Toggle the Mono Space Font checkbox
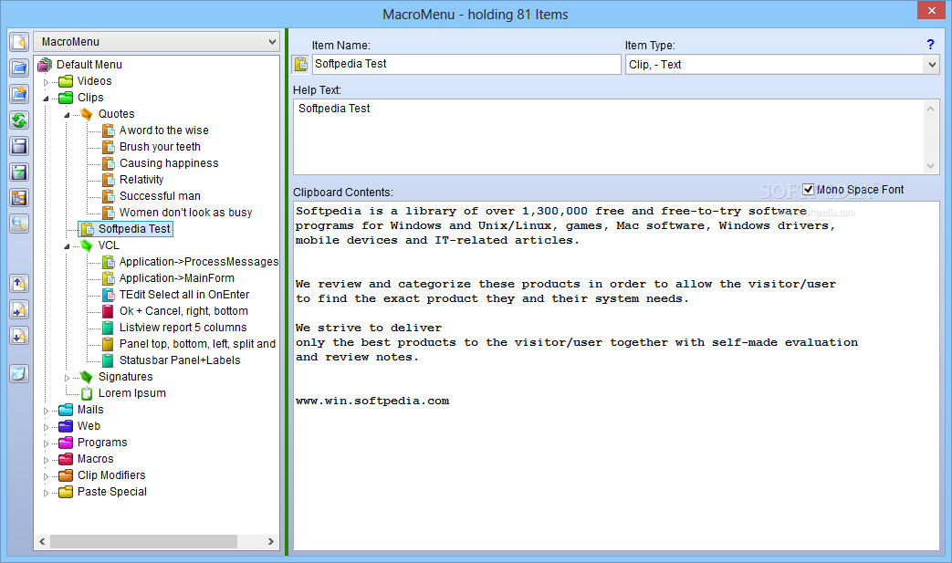 pyautogui.click(x=808, y=189)
